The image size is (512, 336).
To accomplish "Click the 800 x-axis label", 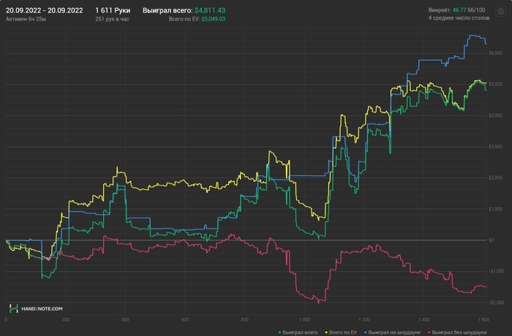I will 244,319.
